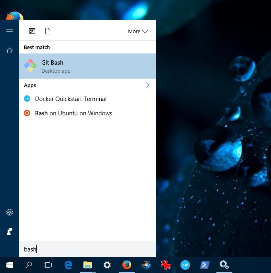The width and height of the screenshot is (271, 273).
Task: Launch Microsoft Edge from taskbar
Action: pyautogui.click(x=68, y=265)
